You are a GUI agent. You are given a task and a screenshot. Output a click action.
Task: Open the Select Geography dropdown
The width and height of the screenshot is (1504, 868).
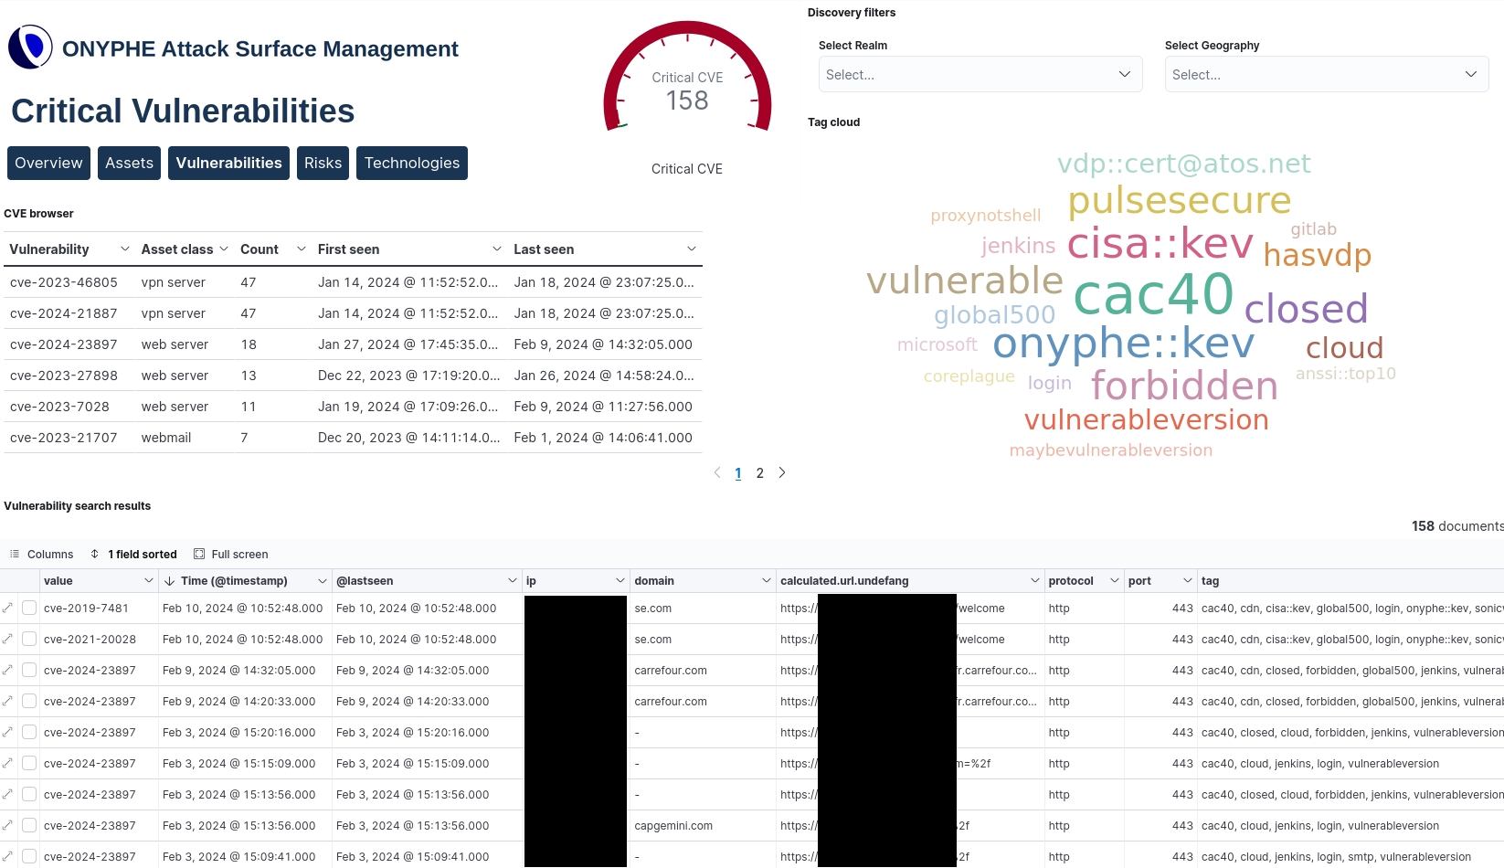(1327, 74)
